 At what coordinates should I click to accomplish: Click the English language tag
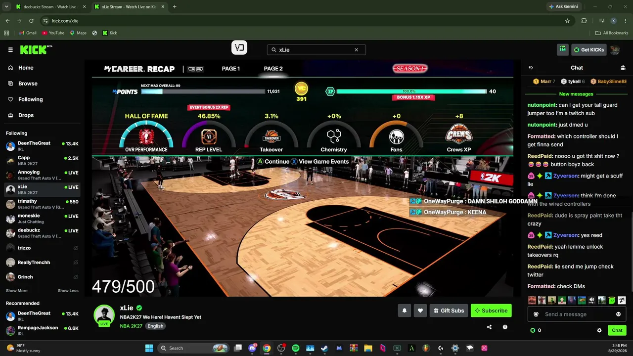155,326
